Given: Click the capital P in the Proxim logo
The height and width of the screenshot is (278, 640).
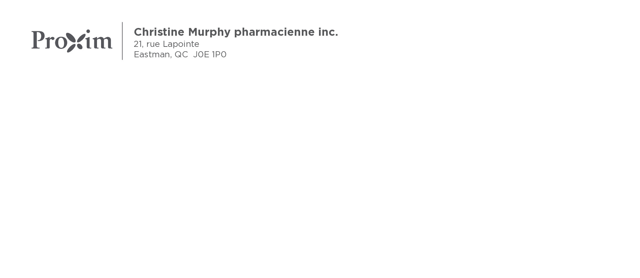Looking at the screenshot, I should coord(38,40).
